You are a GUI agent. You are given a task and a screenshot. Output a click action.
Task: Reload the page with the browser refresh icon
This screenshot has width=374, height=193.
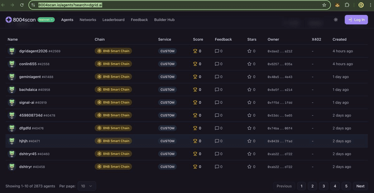pos(22,5)
